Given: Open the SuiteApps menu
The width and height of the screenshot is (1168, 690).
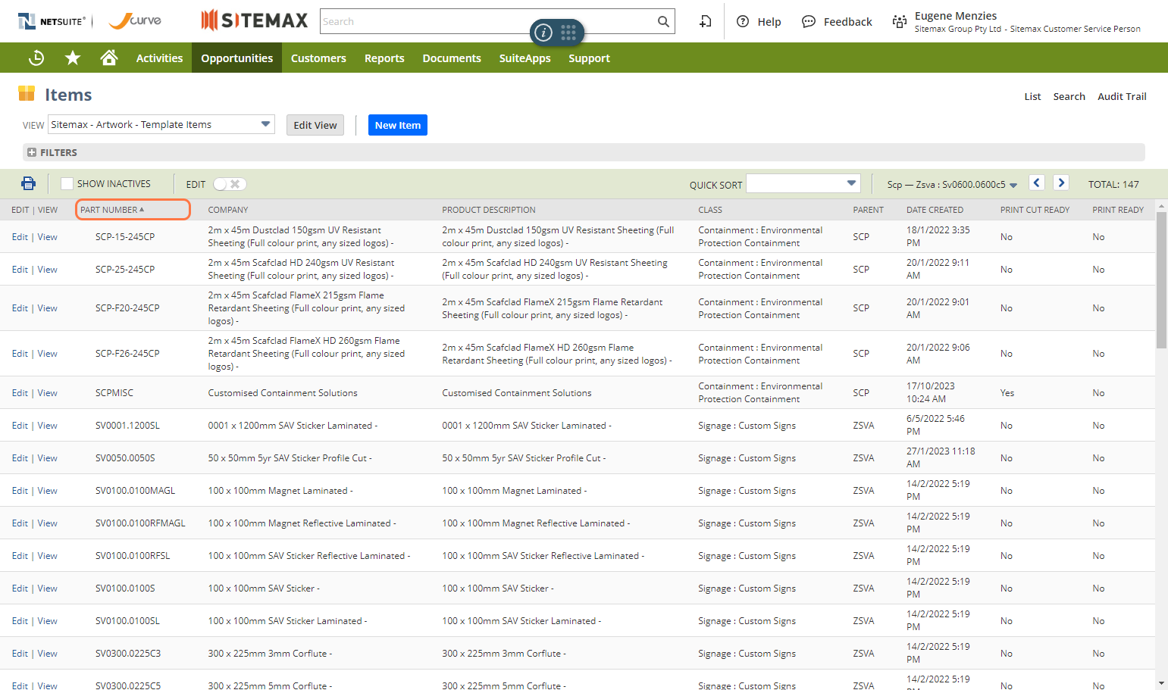Looking at the screenshot, I should pos(525,58).
